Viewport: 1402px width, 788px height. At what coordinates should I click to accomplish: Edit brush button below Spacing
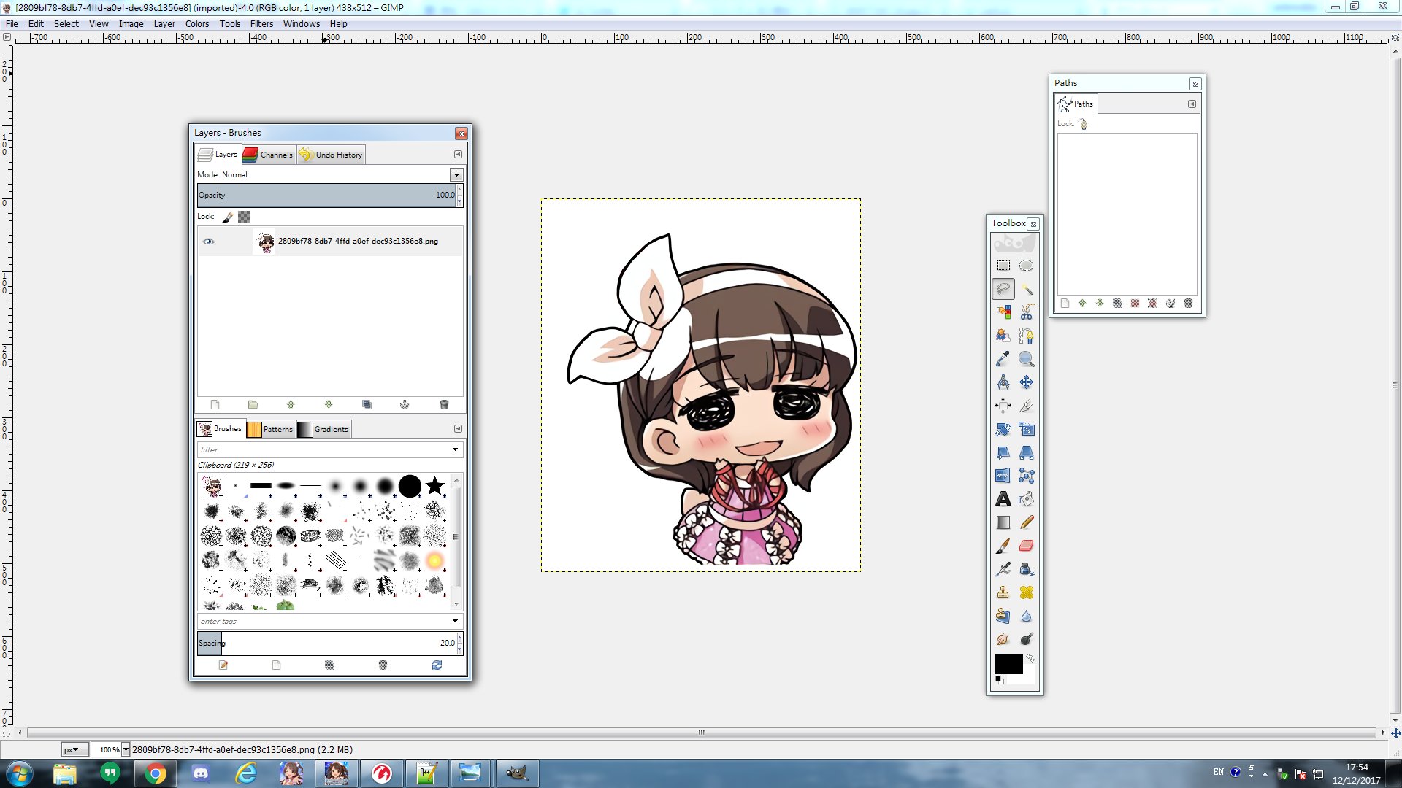point(223,665)
